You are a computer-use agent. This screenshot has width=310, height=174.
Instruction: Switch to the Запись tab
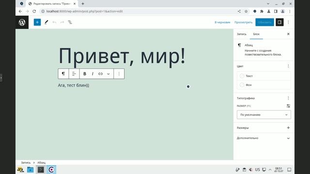coord(242,34)
